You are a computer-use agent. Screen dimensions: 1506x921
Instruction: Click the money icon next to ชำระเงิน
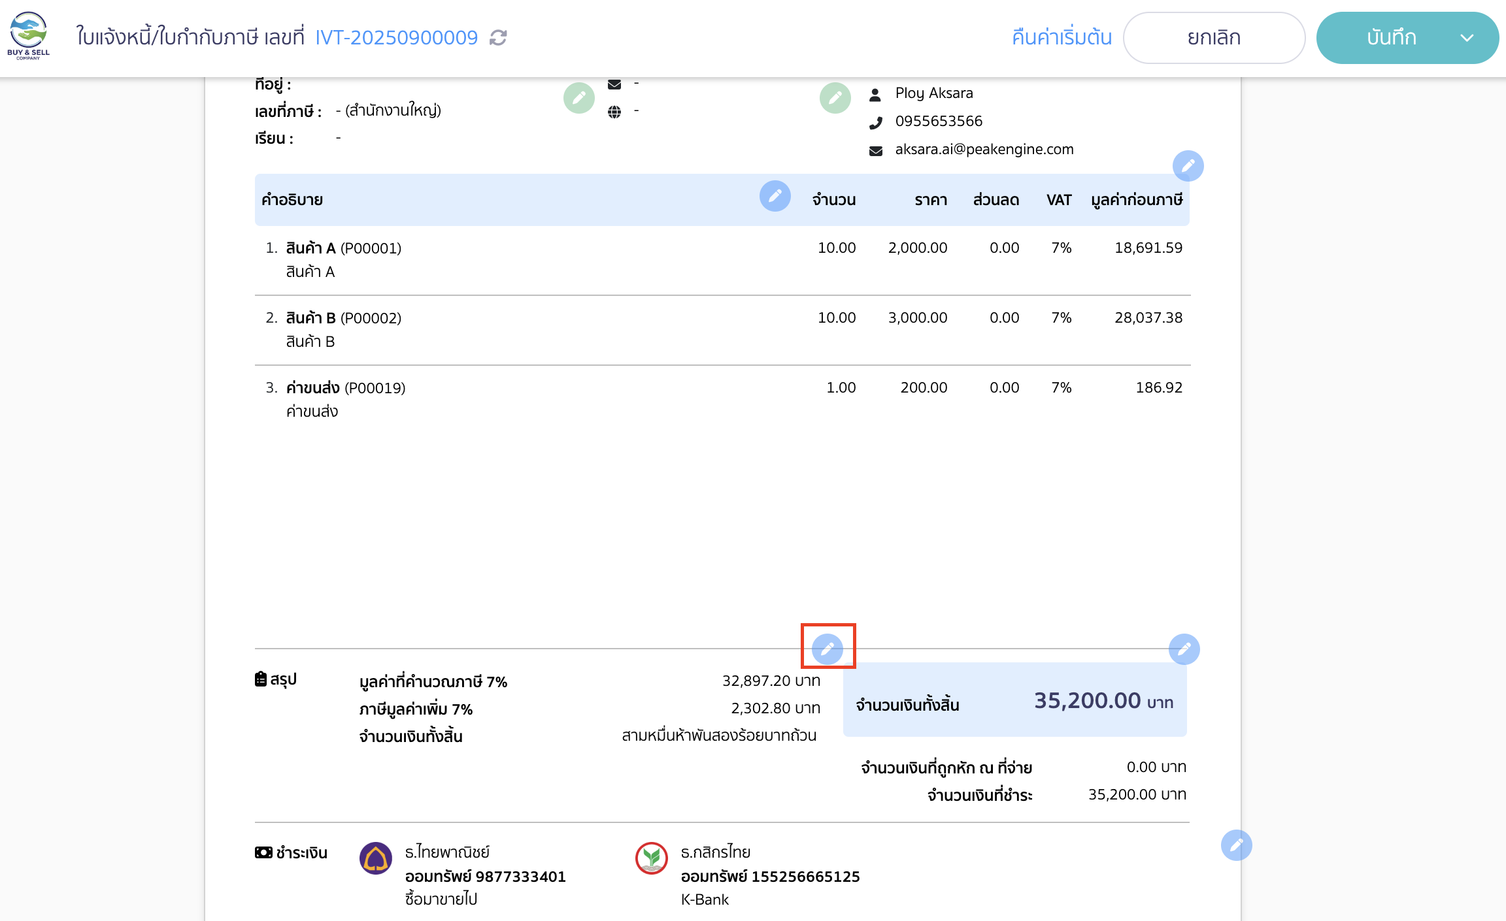(263, 852)
